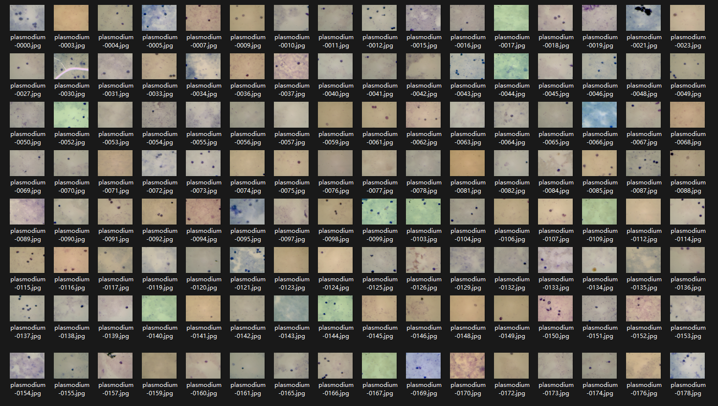This screenshot has width=718, height=406.
Task: Click file name plasmodium-0114.jpg
Action: pos(688,235)
